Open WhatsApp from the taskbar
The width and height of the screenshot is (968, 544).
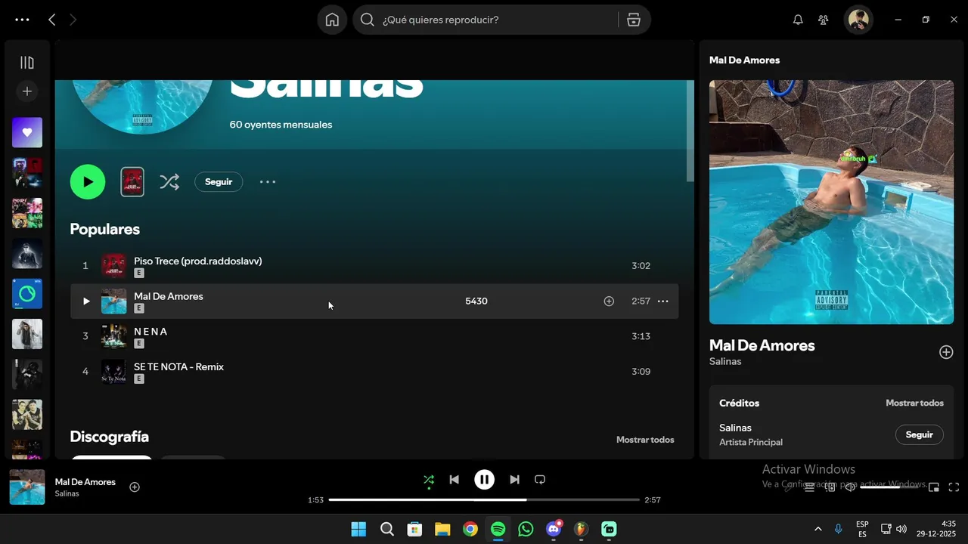tap(526, 530)
